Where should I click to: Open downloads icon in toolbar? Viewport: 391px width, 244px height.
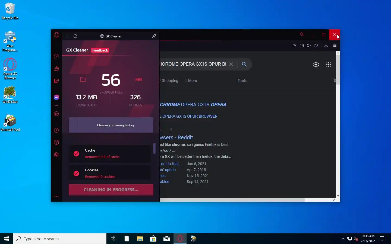pos(326,46)
